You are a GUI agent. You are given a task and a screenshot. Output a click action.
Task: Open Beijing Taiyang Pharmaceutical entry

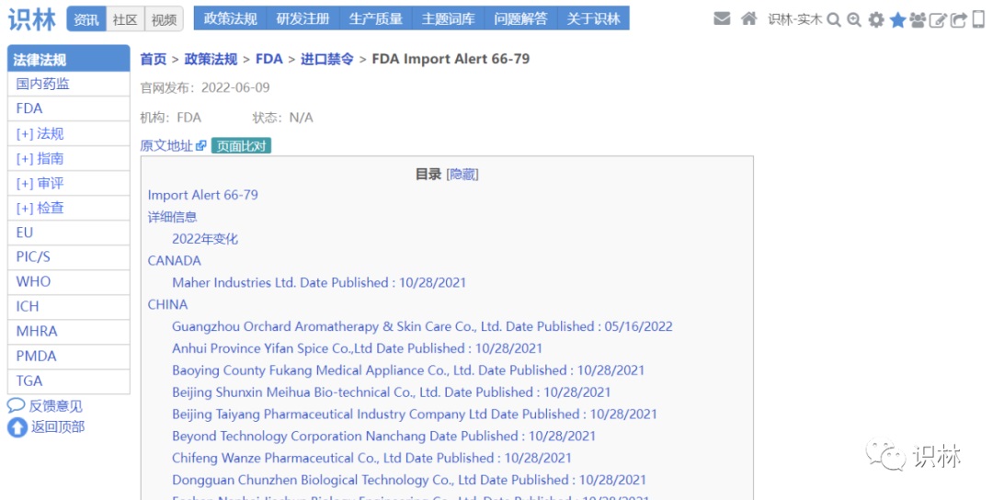(415, 415)
